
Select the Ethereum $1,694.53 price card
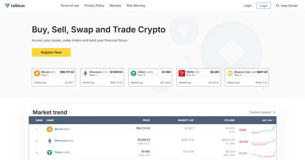102,77
